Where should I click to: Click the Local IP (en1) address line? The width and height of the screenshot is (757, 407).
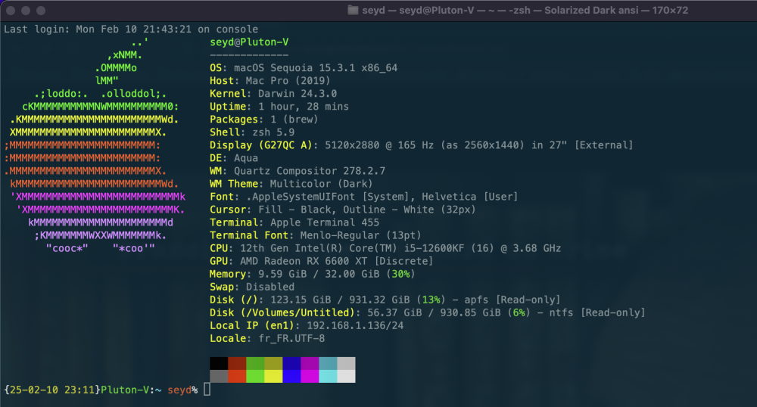tap(307, 325)
